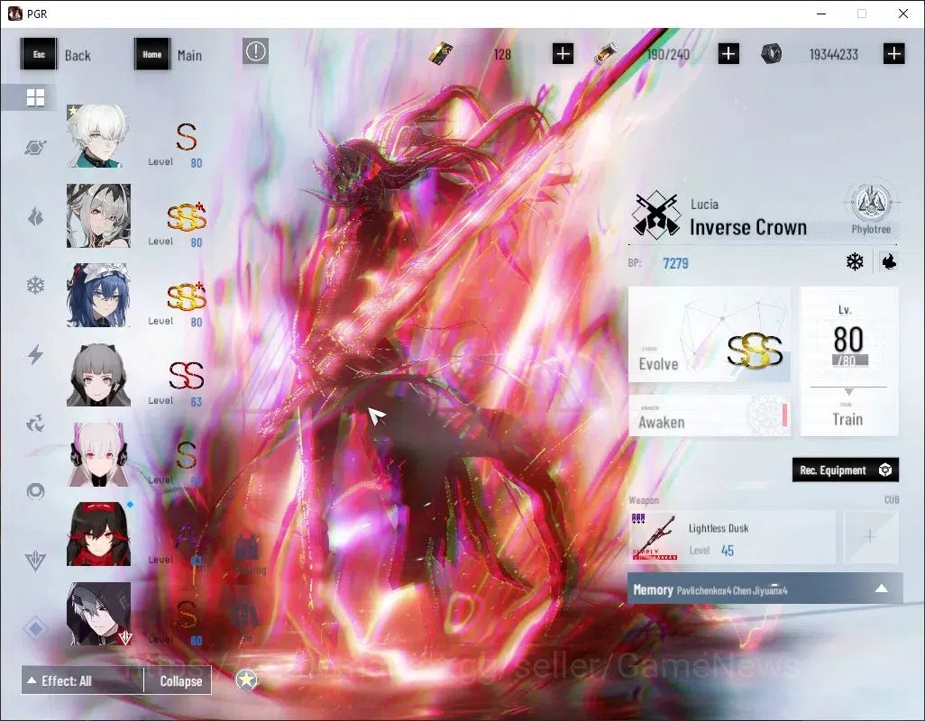Toggle the ice element badge beside BP
Screen dimensions: 925x721
point(855,261)
